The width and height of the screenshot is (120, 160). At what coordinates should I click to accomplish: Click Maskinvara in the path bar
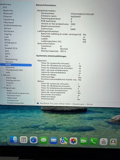(78, 104)
